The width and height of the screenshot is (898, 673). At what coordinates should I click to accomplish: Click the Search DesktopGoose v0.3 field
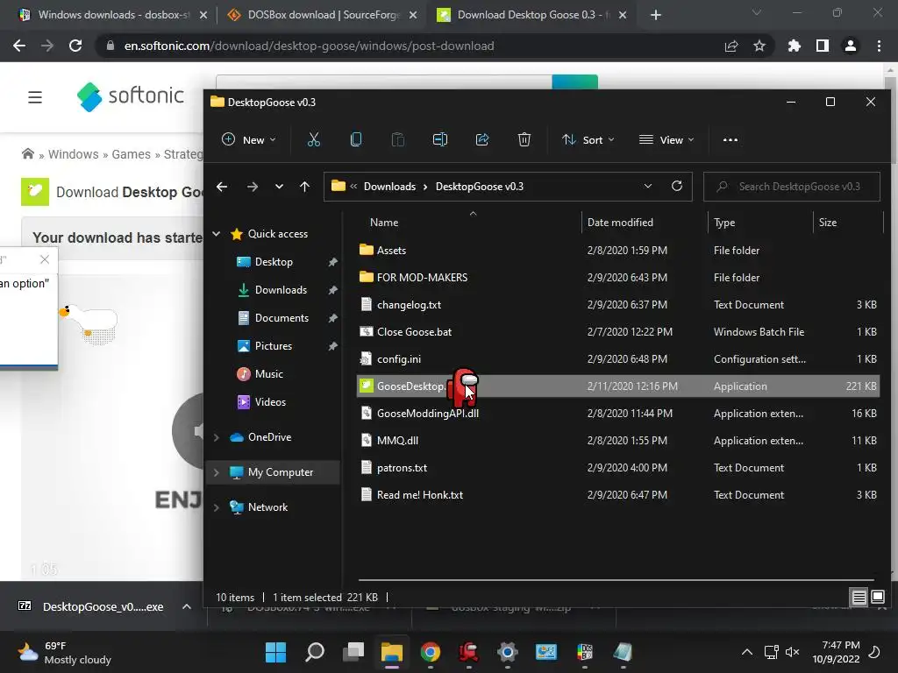792,187
